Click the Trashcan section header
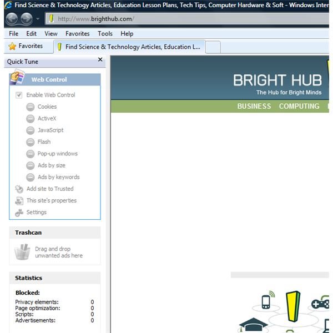The image size is (333, 333). point(55,233)
